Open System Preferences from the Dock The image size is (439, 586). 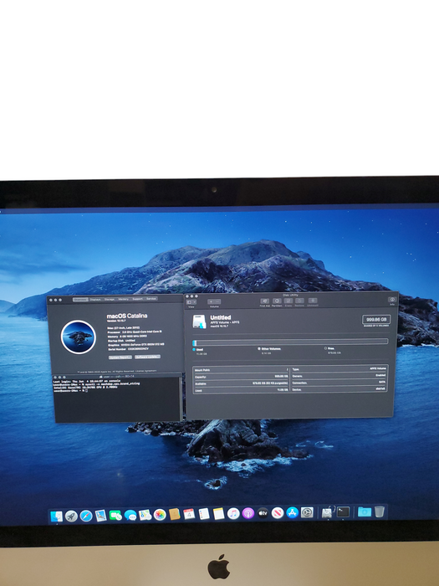(x=307, y=512)
